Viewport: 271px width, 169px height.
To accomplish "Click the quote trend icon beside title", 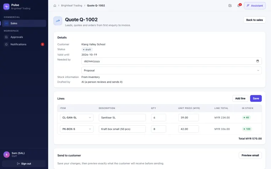I will (x=58, y=21).
